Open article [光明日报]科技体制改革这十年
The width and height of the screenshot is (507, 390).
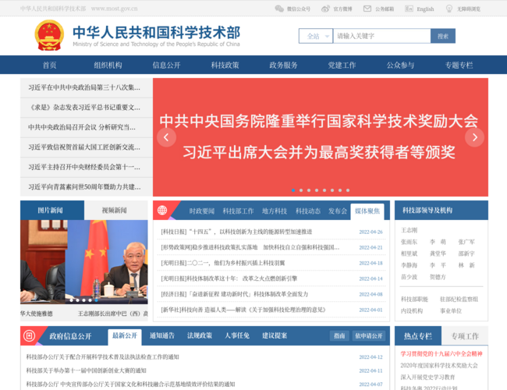(229, 278)
